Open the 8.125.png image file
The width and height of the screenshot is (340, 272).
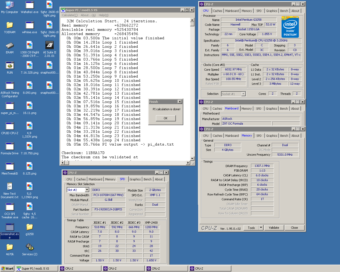29,169
